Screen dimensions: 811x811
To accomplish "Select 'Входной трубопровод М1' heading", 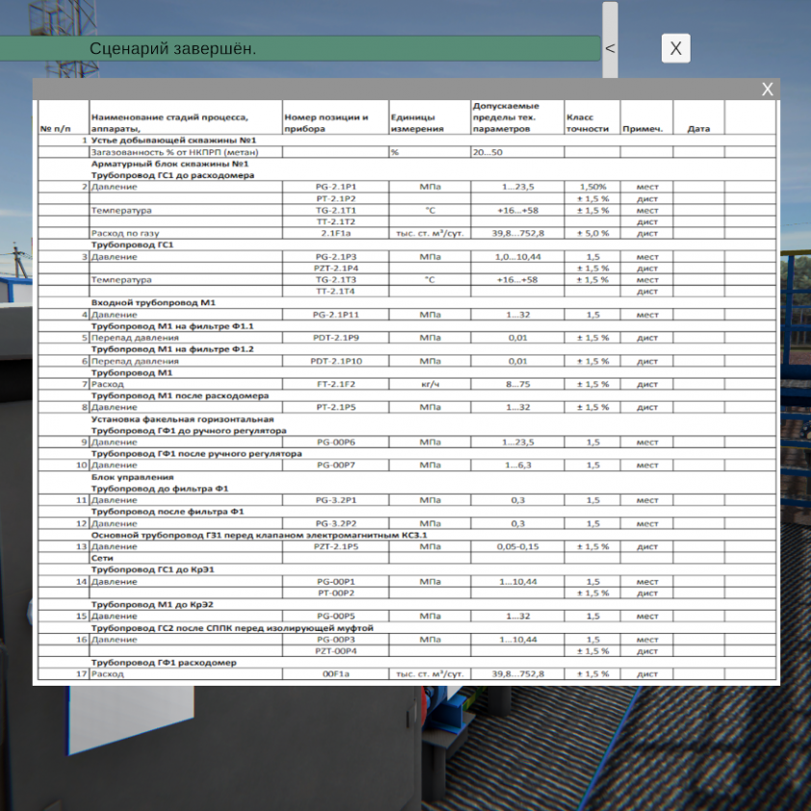I will [x=153, y=302].
